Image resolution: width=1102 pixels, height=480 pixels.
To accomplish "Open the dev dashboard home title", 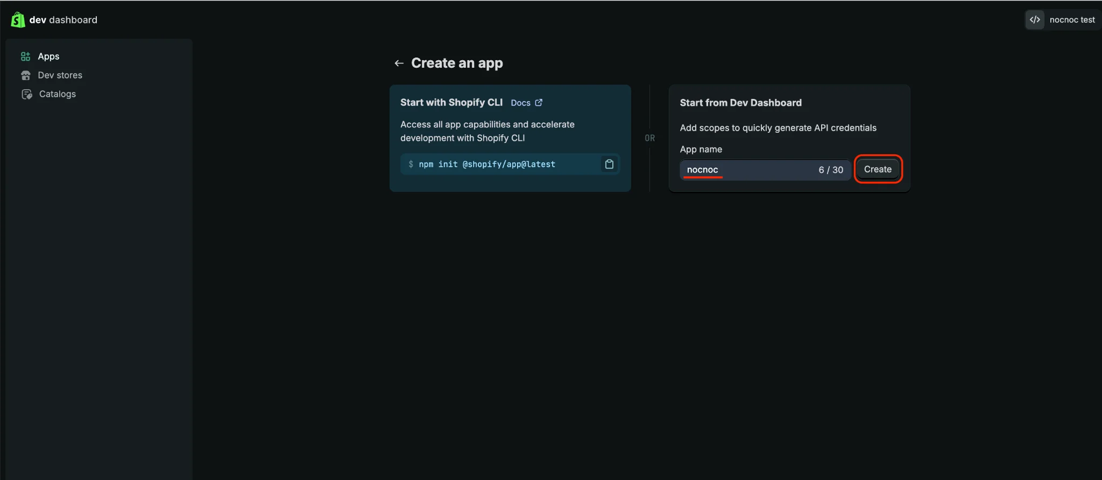I will 63,20.
